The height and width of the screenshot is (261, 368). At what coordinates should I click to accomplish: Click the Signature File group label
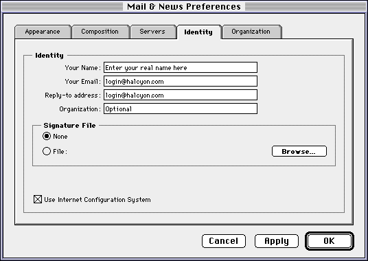pos(70,125)
